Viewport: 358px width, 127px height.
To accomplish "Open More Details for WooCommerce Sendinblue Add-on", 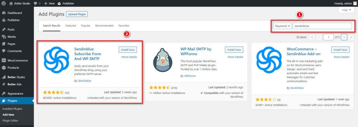I will pyautogui.click(x=342, y=57).
